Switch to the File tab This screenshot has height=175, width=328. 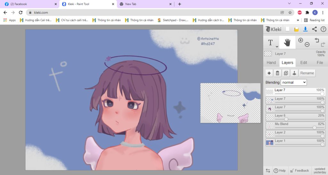(320, 63)
